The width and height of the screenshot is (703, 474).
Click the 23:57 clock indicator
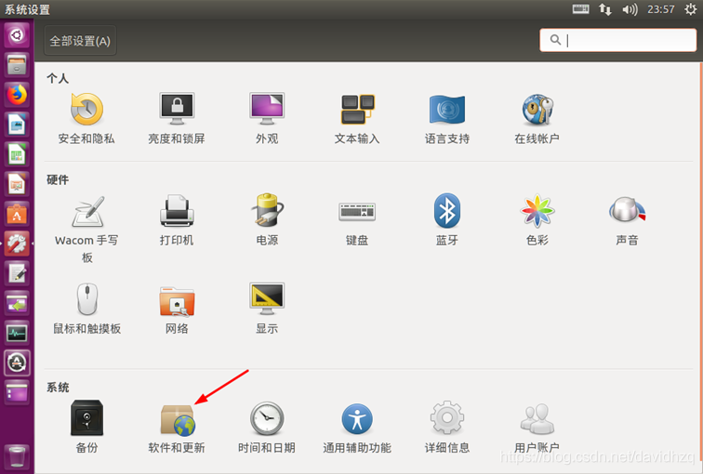point(660,9)
